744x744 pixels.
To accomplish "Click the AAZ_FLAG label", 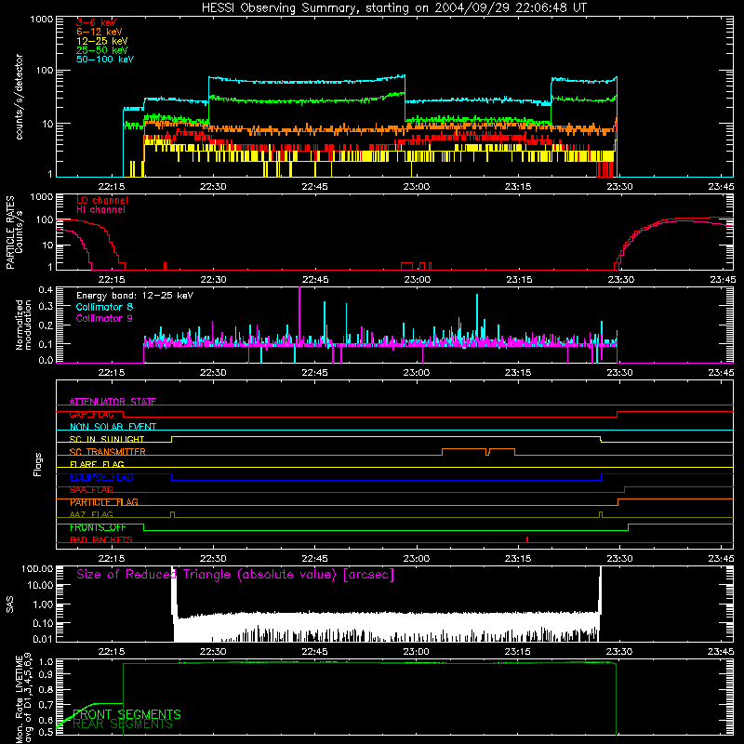I will click(x=91, y=514).
